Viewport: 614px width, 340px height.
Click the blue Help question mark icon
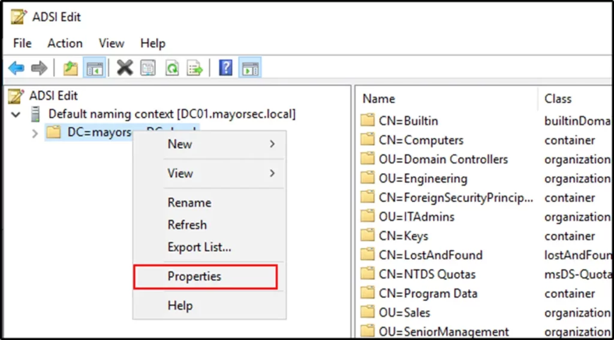tap(225, 68)
